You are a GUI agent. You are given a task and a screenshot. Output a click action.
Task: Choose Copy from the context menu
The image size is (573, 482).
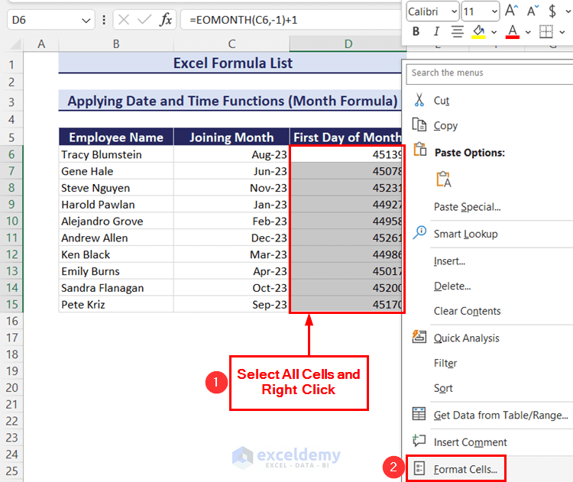click(x=445, y=126)
